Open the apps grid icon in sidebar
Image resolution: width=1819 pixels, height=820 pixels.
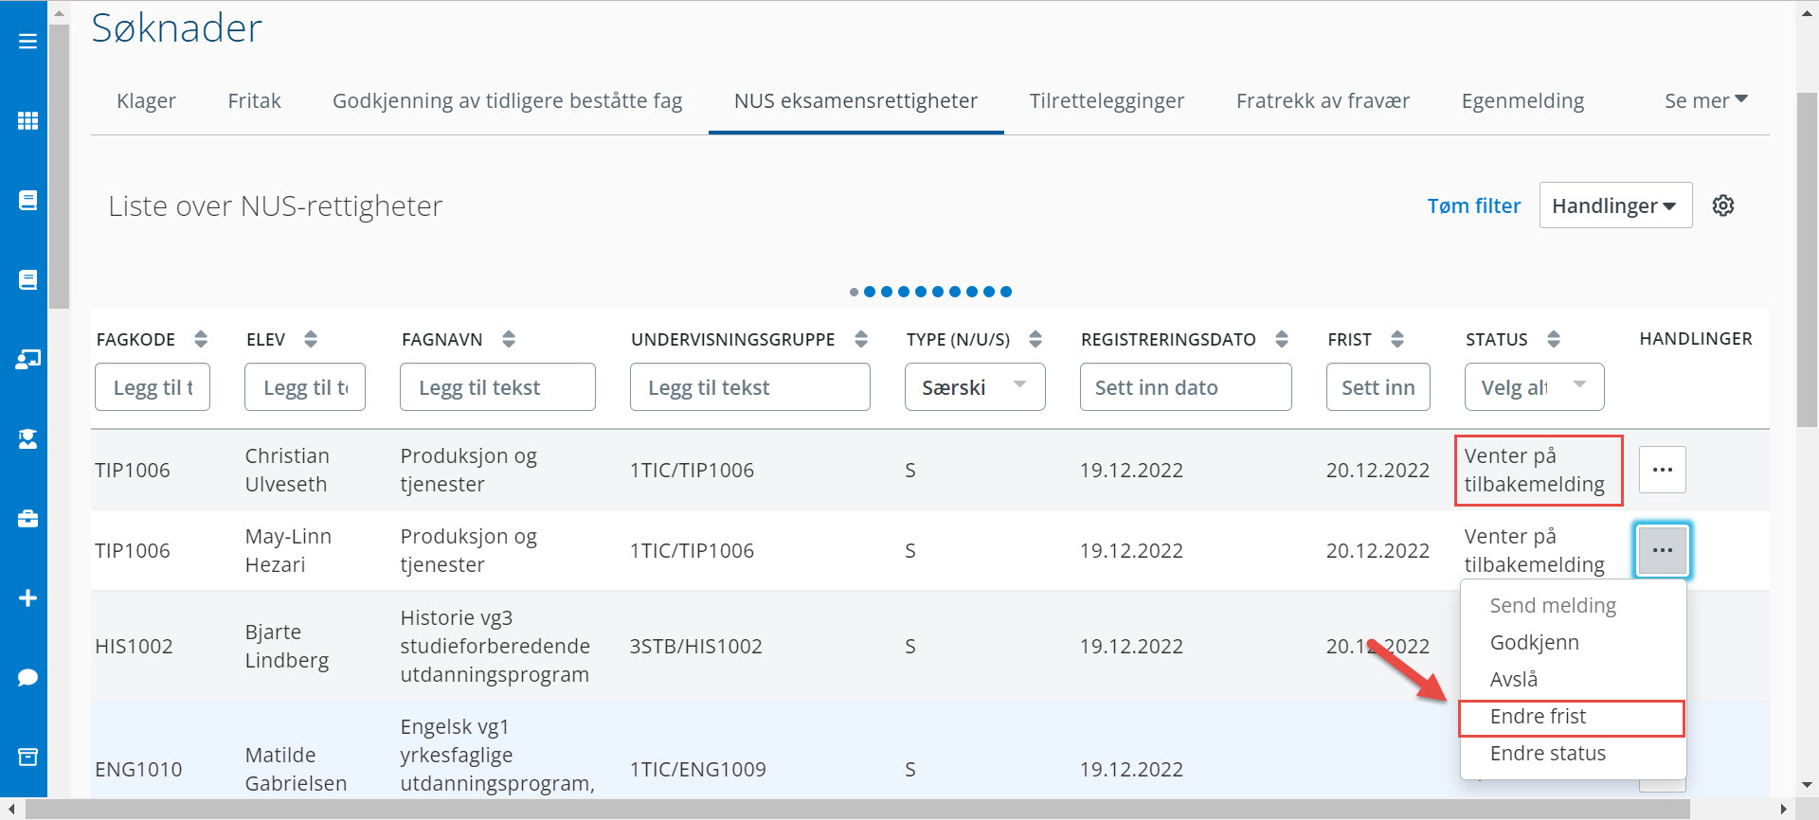(x=27, y=121)
